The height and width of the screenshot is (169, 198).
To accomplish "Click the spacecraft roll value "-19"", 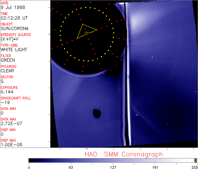I will [5, 102].
